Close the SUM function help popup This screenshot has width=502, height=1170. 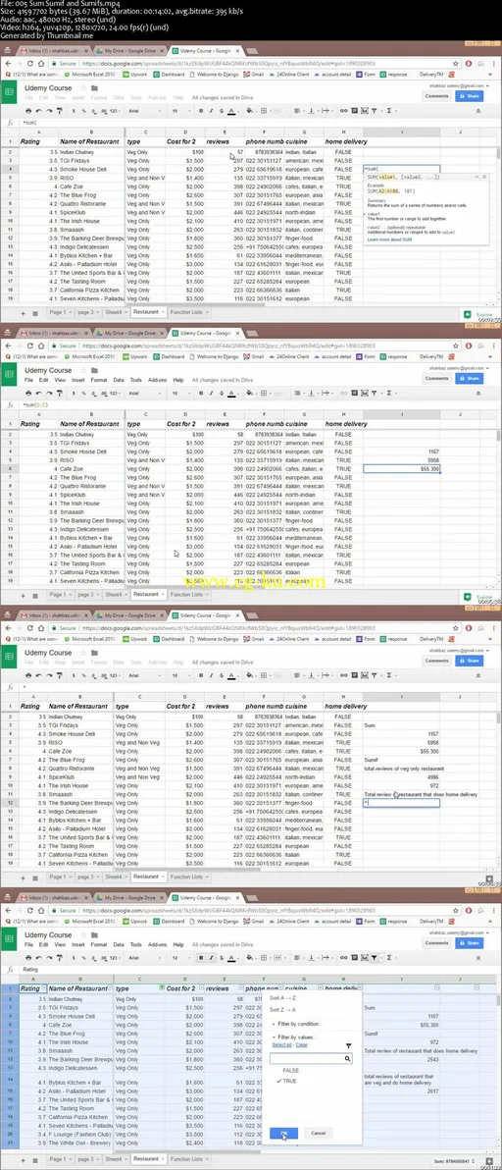pos(484,177)
